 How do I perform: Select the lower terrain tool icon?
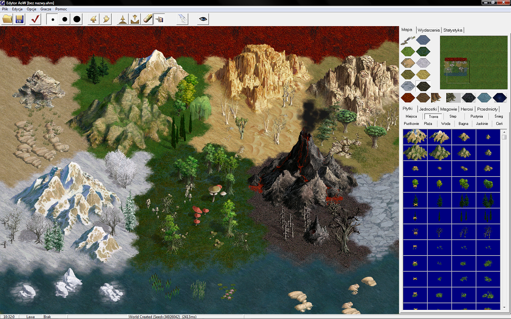(x=135, y=19)
